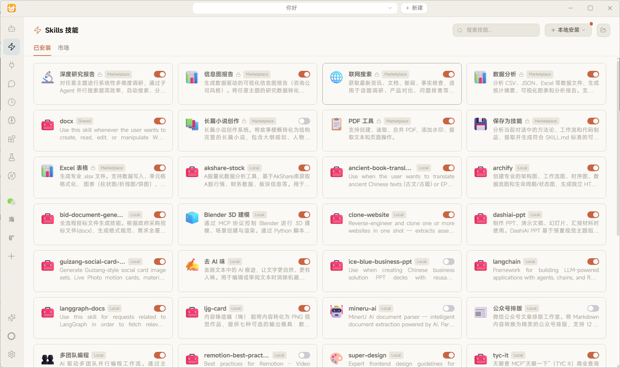Open the 数据分析 skill card title
Viewport: 620px width, 368px height.
point(504,74)
